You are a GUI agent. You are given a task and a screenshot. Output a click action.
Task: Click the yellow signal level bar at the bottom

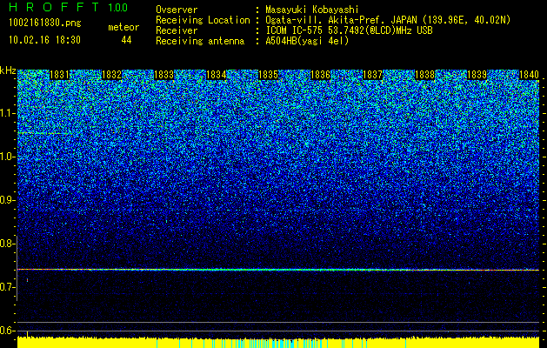point(278,343)
